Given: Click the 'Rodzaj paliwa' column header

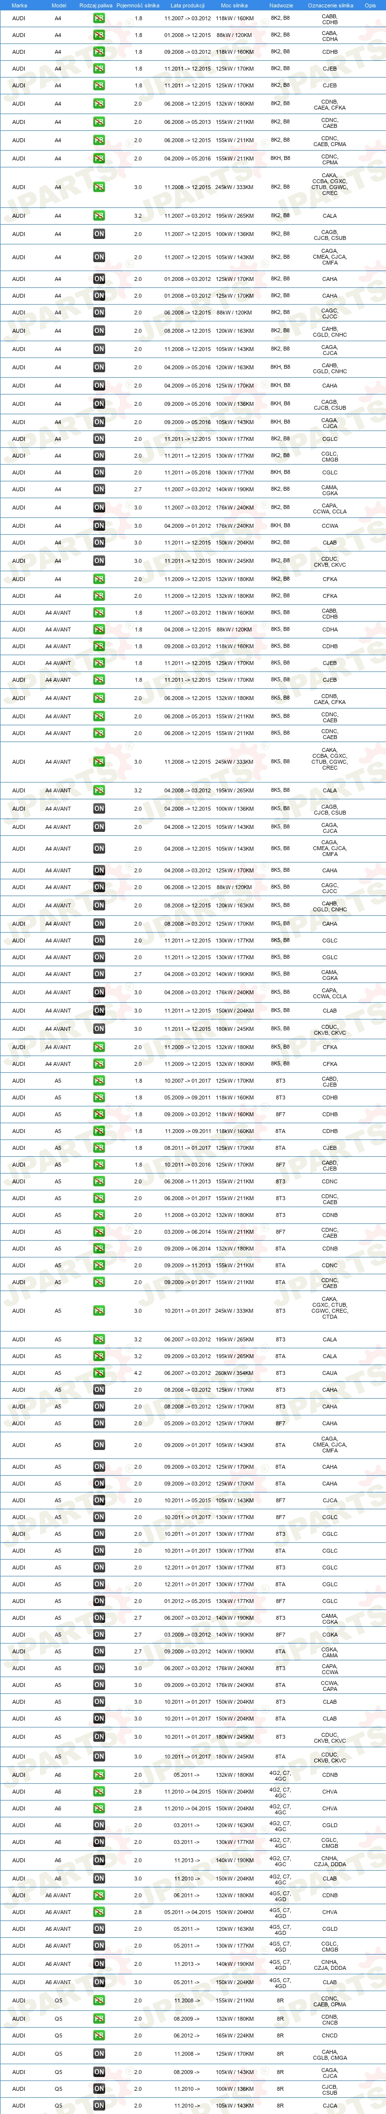Looking at the screenshot, I should 96,5.
